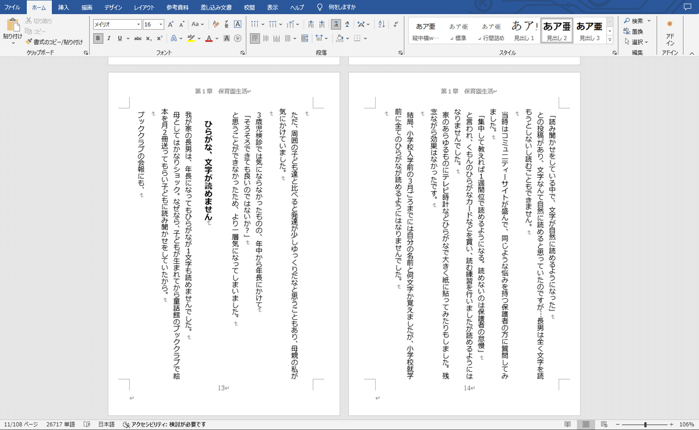Click the Paste (貼り付け) clipboard icon

[12, 26]
